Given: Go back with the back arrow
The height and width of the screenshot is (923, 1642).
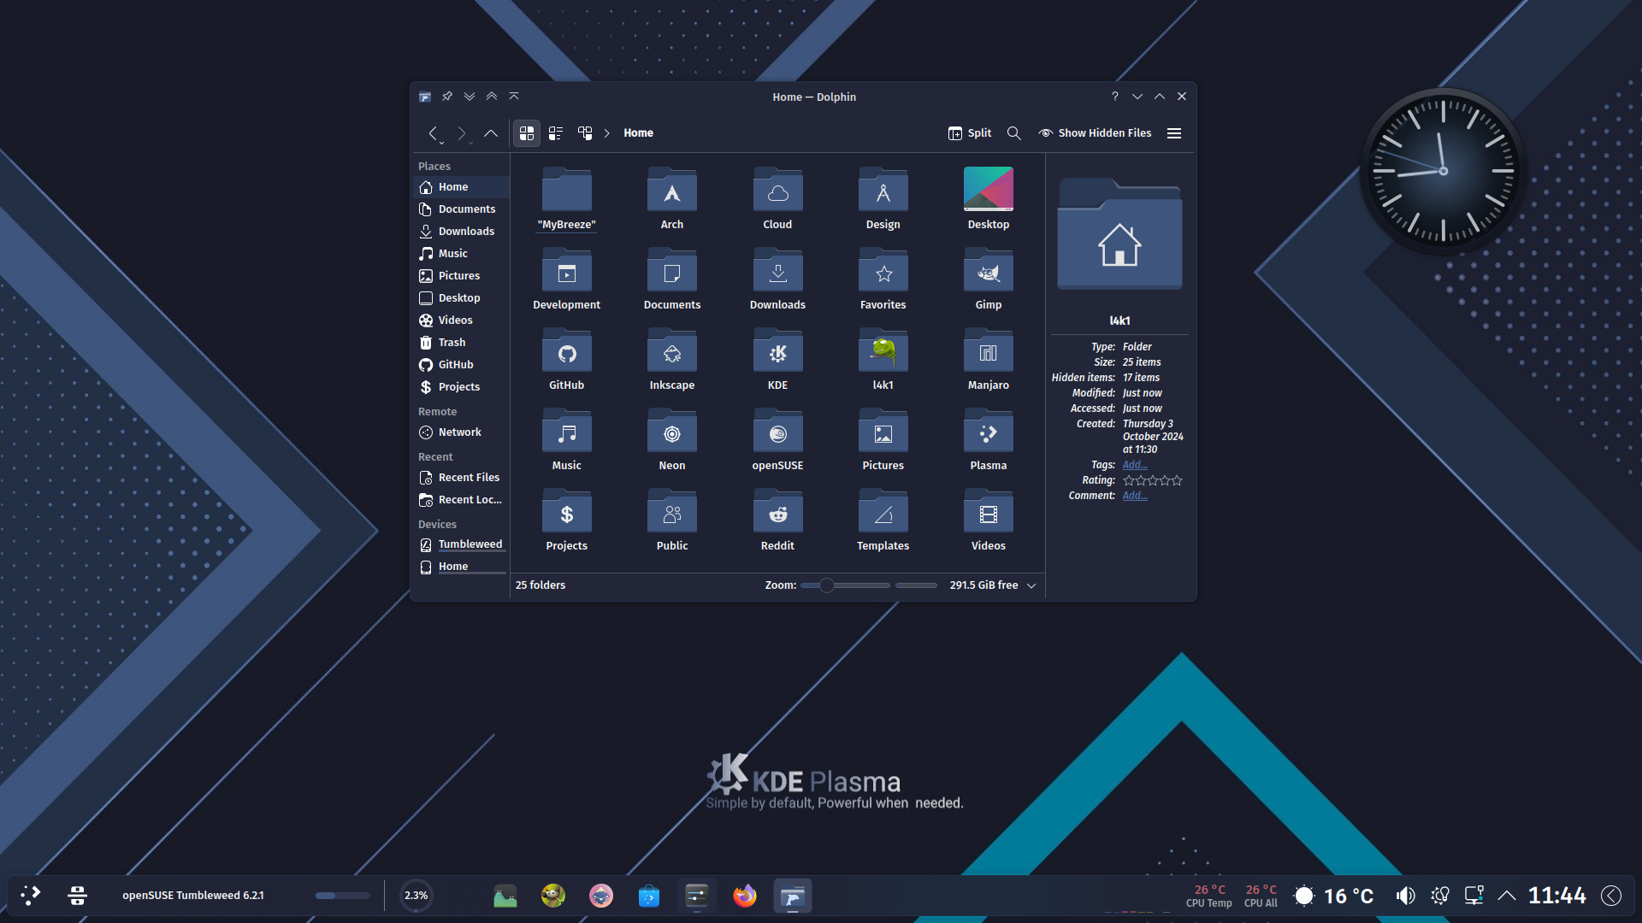Looking at the screenshot, I should (x=434, y=133).
